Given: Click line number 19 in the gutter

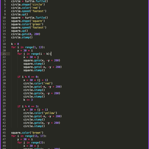Looking at the screenshot, I should [4, 47].
